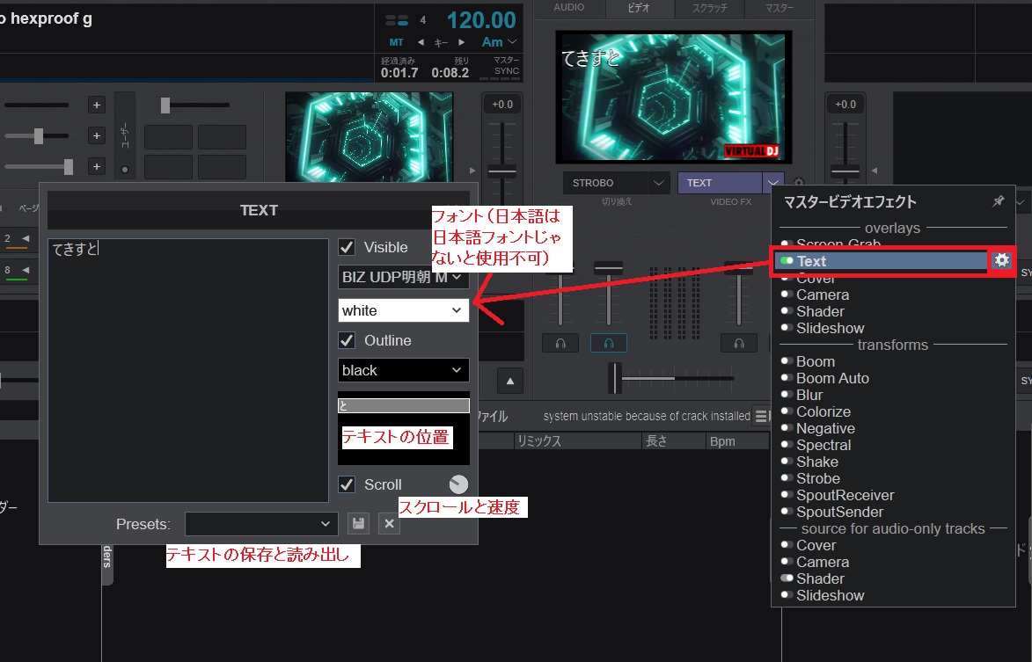Click the bottom plus button on the left deck
This screenshot has height=662, width=1032.
click(x=96, y=166)
